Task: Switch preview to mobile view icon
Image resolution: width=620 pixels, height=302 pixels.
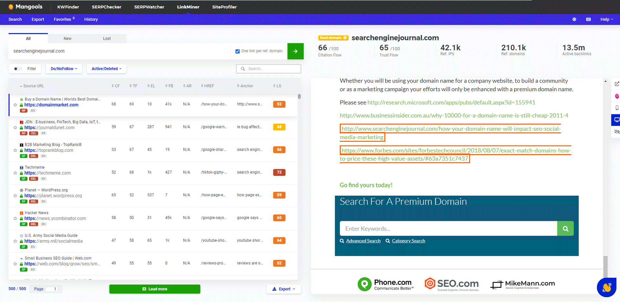Action: click(617, 108)
